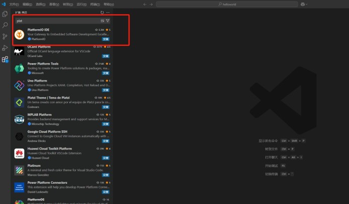The height and width of the screenshot is (204, 349).
Task: Click the filter extensions funnel icon
Action: [108, 21]
